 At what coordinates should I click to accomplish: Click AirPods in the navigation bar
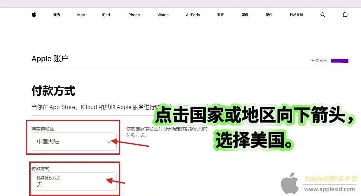pos(193,15)
